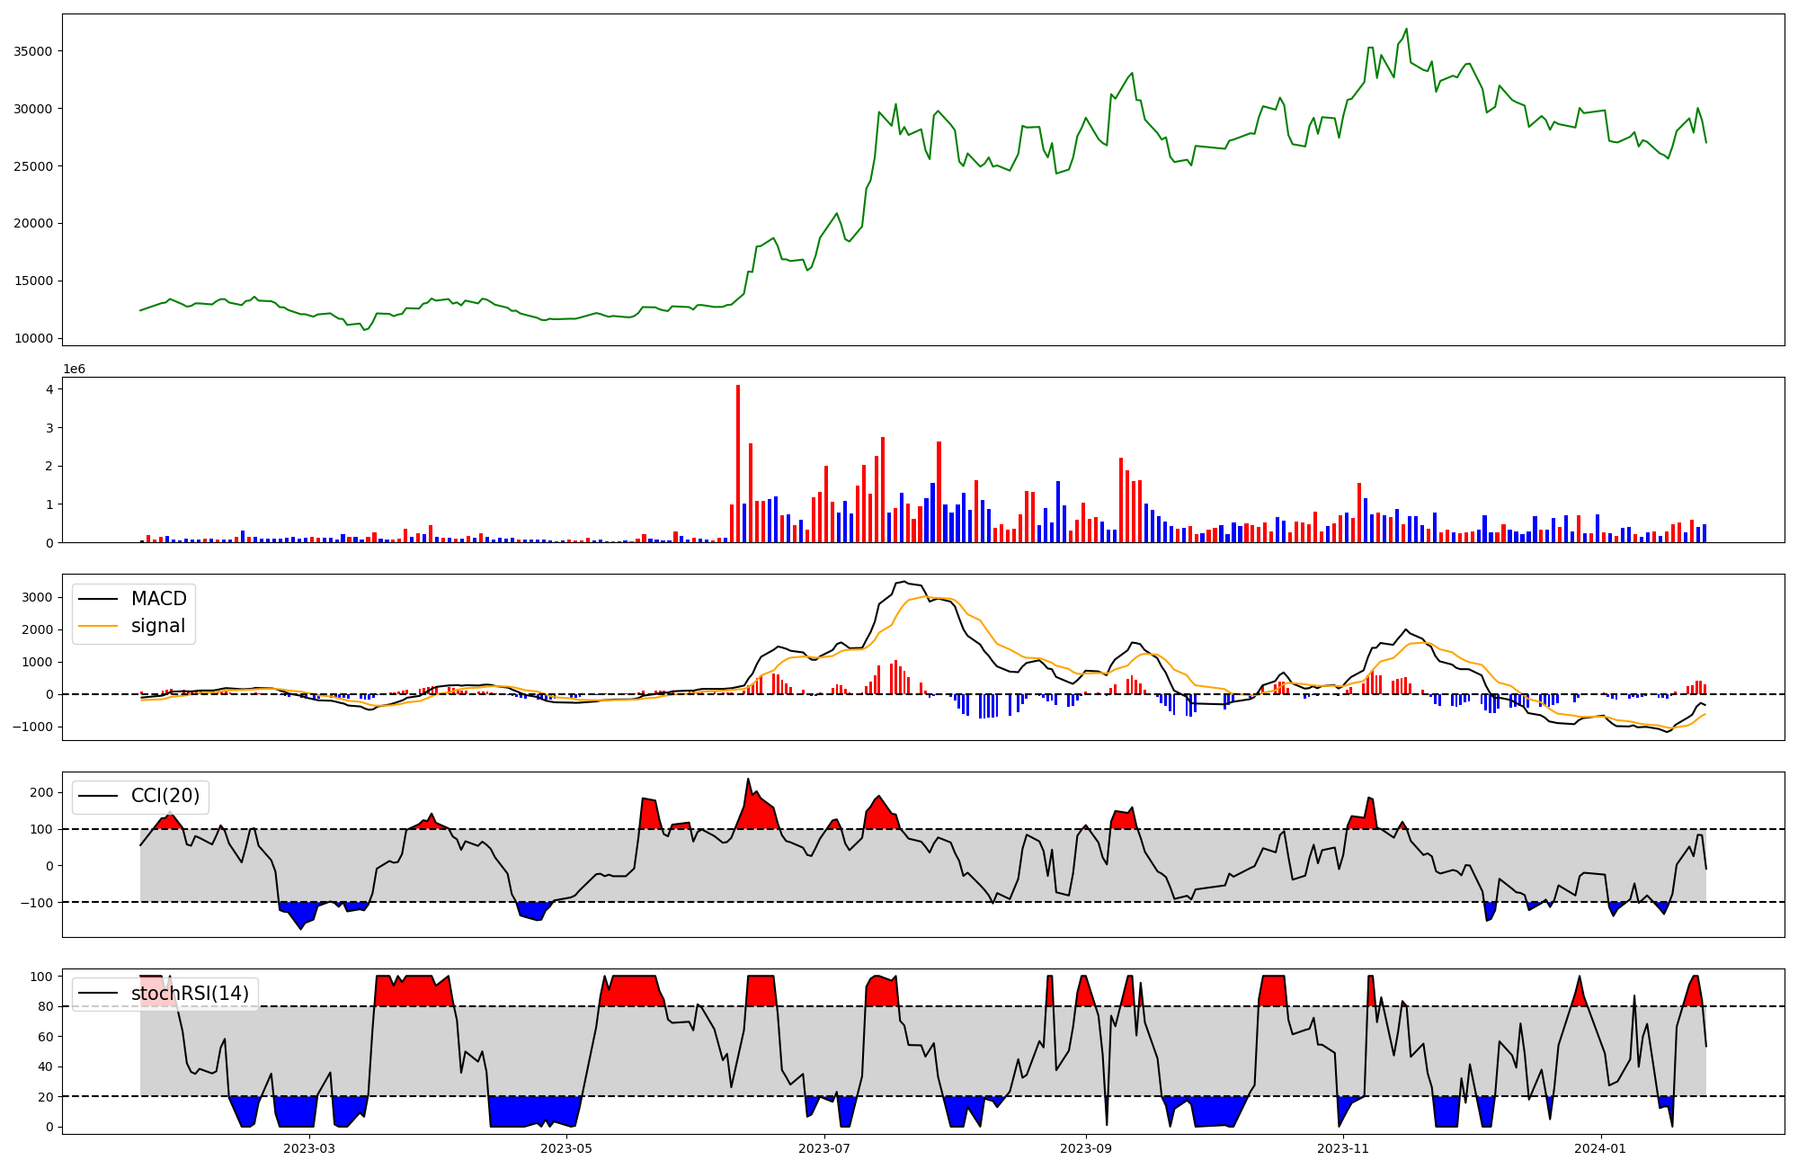The image size is (1798, 1169).
Task: Click the 2023-09 date tick label
Action: (x=1086, y=1148)
